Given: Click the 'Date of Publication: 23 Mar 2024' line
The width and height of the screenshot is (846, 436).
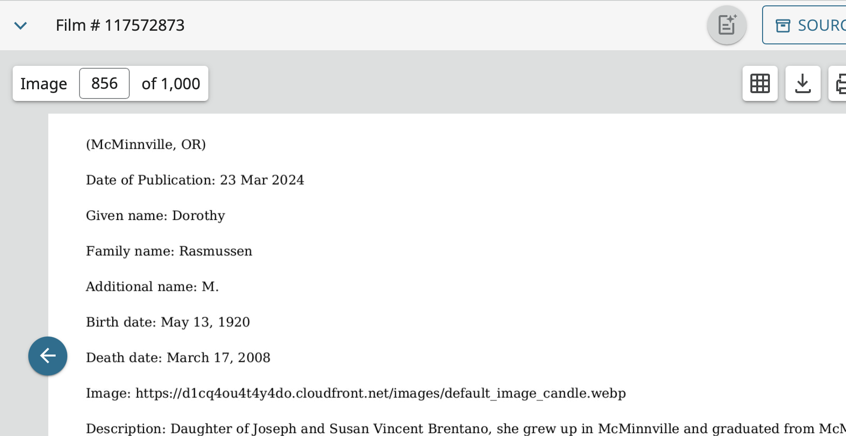Looking at the screenshot, I should [195, 180].
